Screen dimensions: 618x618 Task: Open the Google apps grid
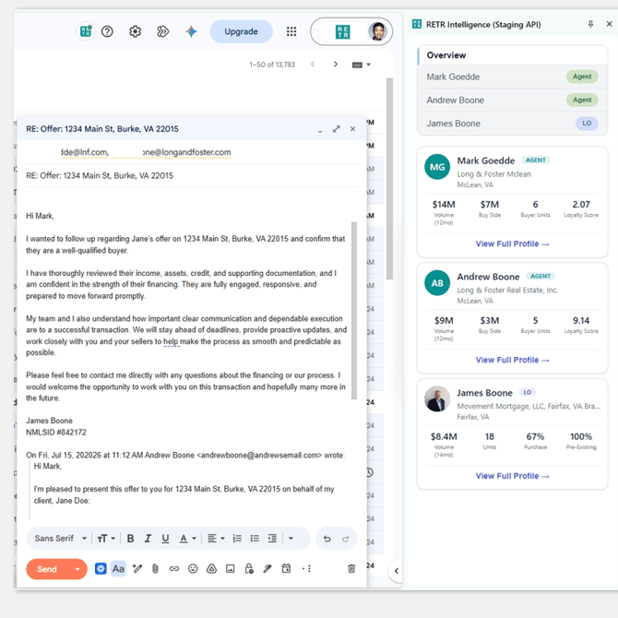[291, 31]
